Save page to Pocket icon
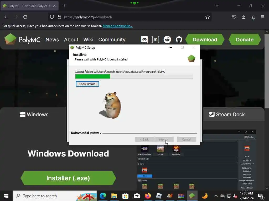The width and height of the screenshot is (269, 201). (234, 17)
